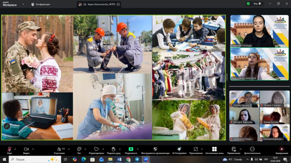Image resolution: width=291 pixels, height=163 pixels.
Task: Open the Participants (Участники) list
Action: (x=59, y=149)
